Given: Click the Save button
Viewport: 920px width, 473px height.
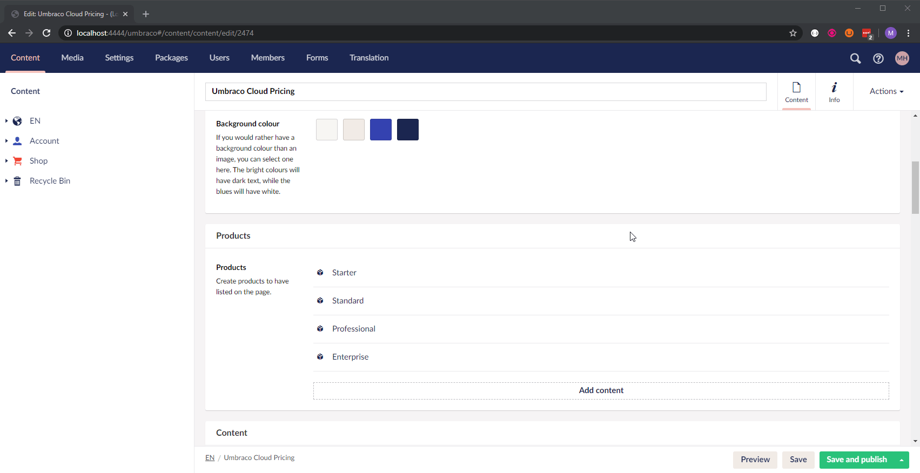Looking at the screenshot, I should tap(798, 460).
